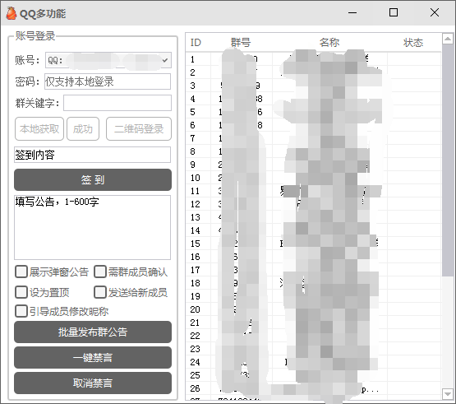Minimize the QQ多功能 window
Image resolution: width=456 pixels, height=404 pixels.
tap(352, 13)
